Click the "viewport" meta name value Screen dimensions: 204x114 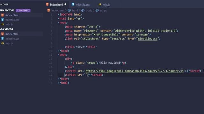pos(91,31)
